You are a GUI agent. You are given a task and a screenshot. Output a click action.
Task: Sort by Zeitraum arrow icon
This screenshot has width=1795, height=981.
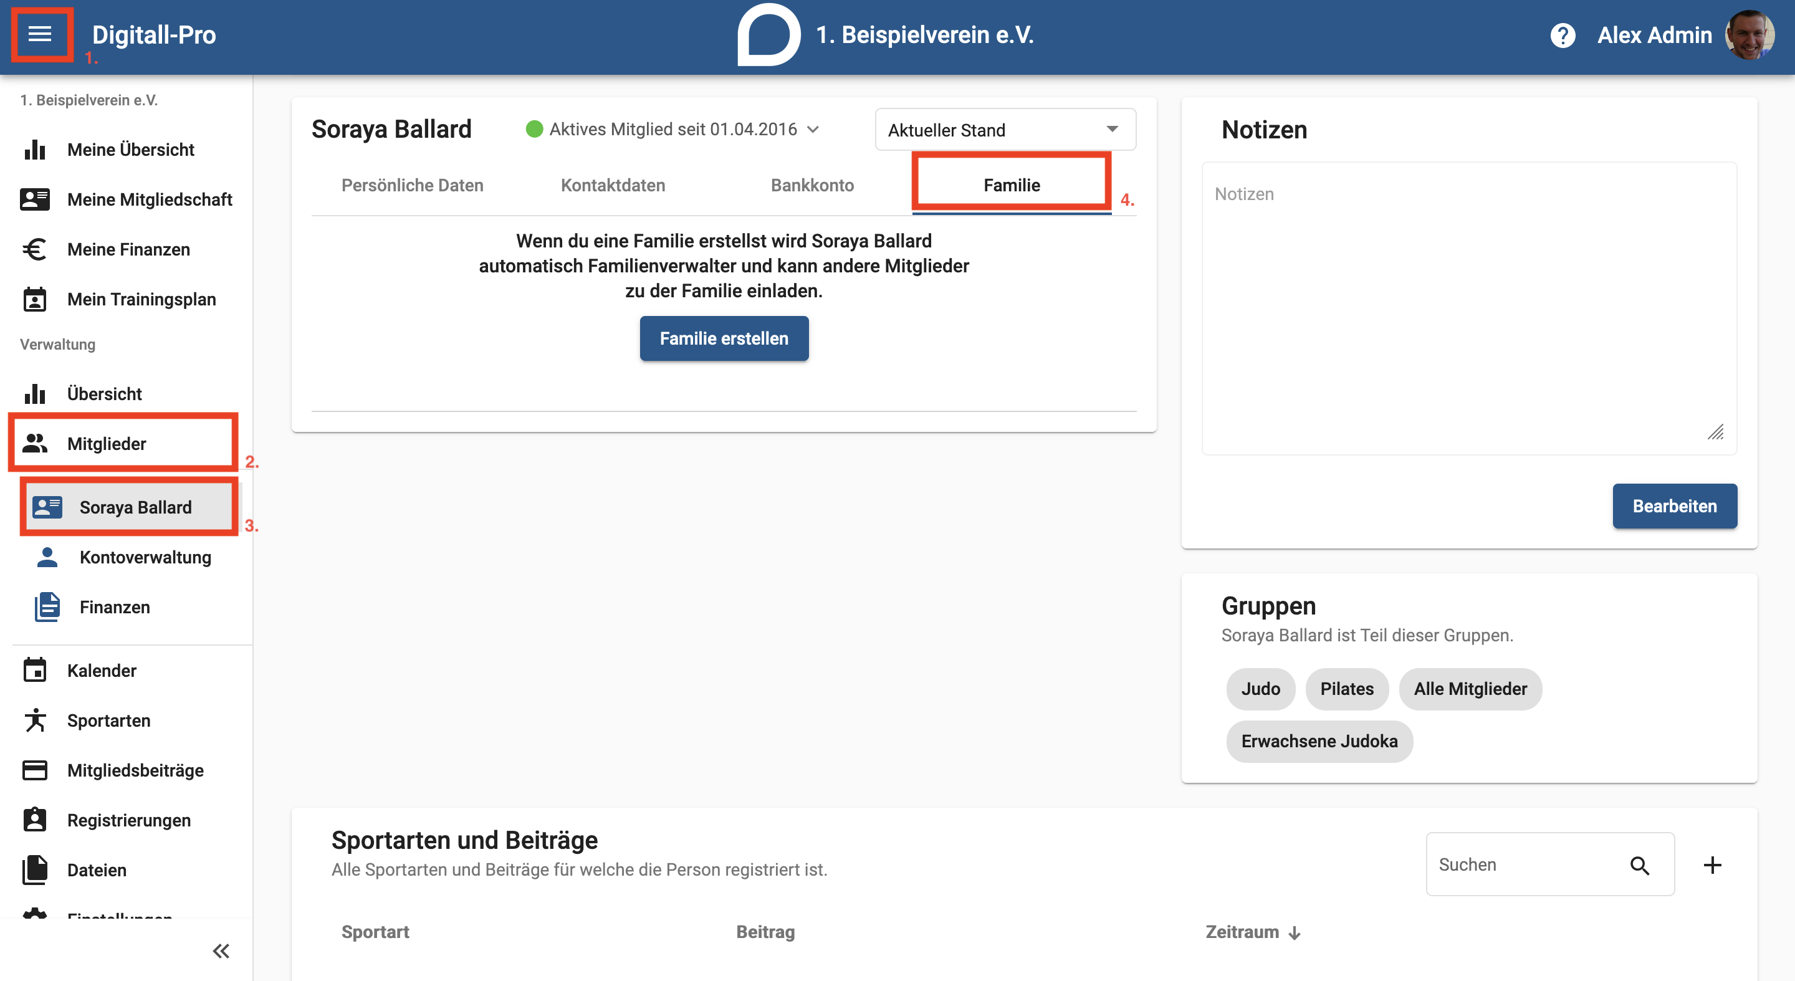click(x=1295, y=932)
